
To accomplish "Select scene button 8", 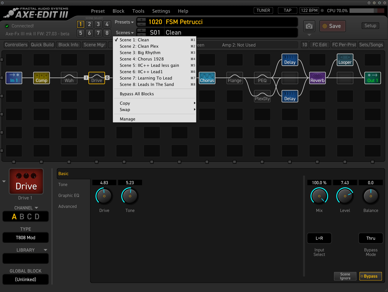I will click(107, 33).
